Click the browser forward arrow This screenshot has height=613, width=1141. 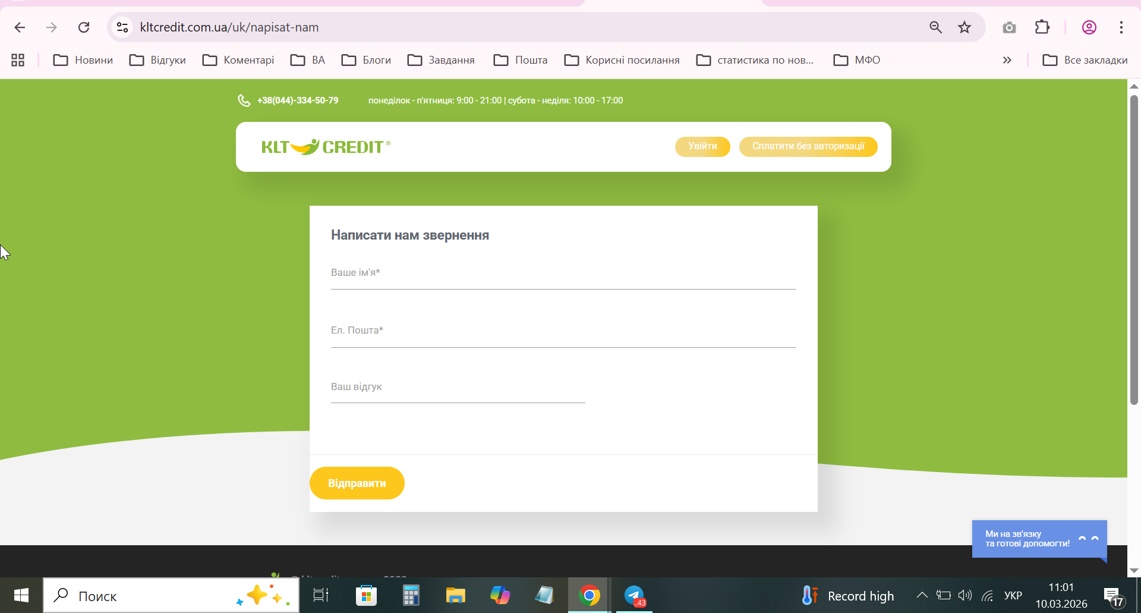click(x=52, y=27)
